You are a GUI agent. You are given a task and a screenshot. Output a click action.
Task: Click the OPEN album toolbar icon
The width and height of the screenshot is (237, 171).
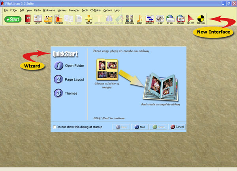38,19
